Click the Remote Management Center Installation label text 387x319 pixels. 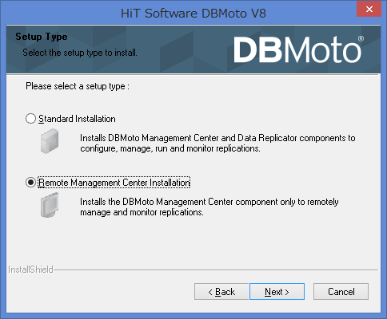[114, 183]
